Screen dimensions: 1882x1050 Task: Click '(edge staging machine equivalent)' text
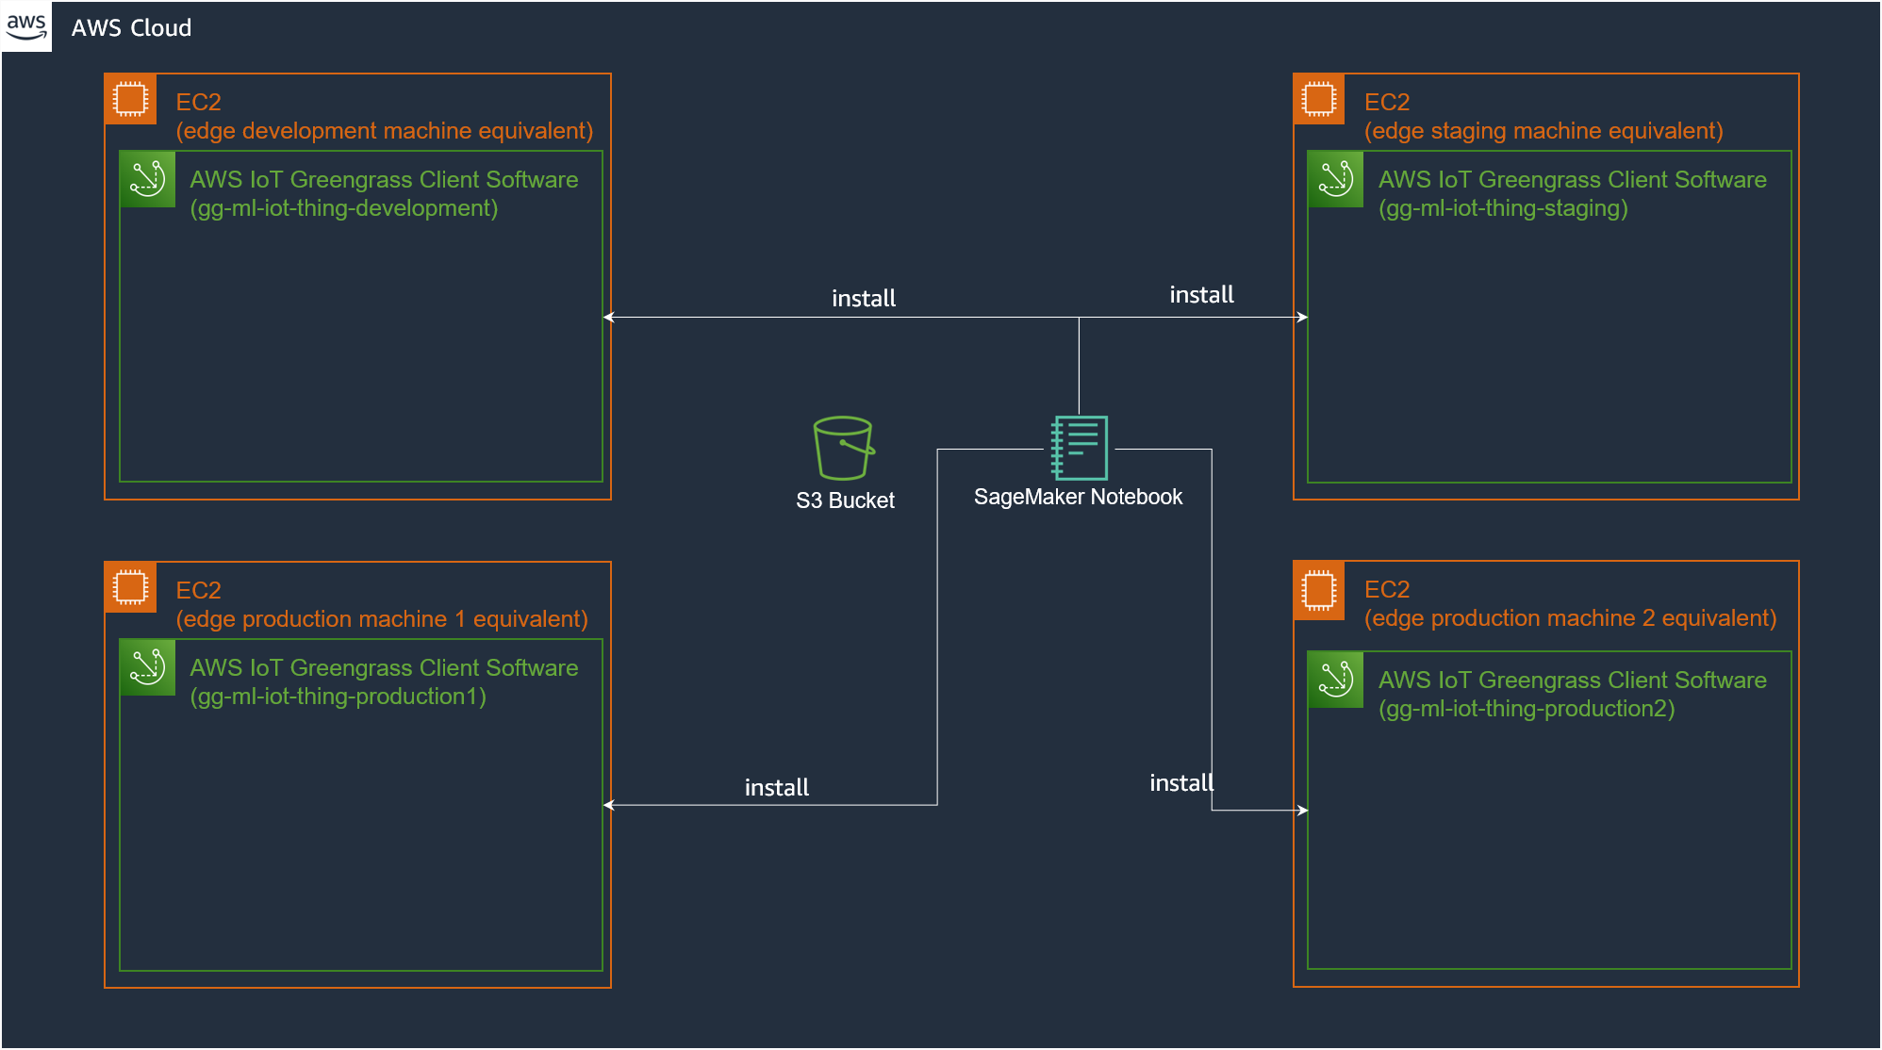point(1544,131)
